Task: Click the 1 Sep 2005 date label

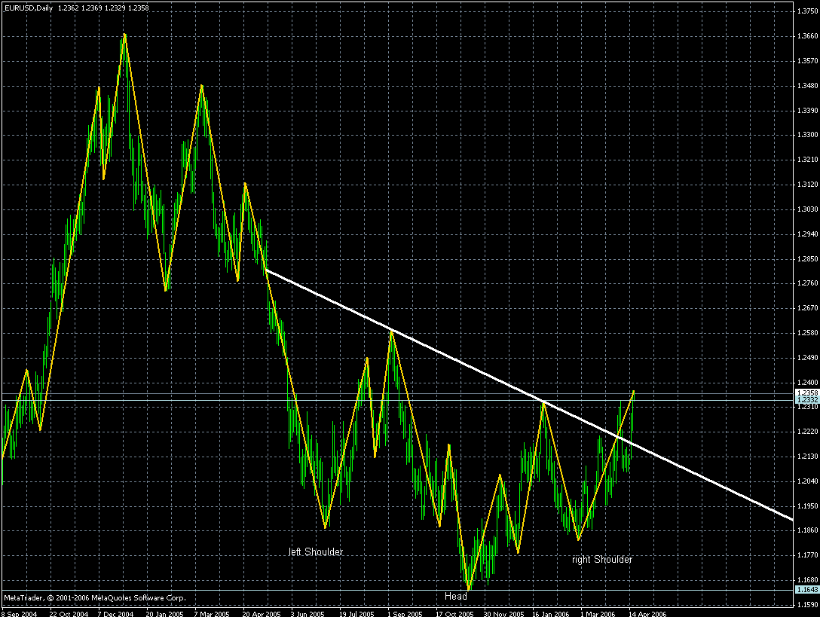Action: (405, 614)
